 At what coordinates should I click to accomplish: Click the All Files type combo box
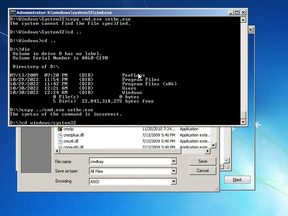133,171
